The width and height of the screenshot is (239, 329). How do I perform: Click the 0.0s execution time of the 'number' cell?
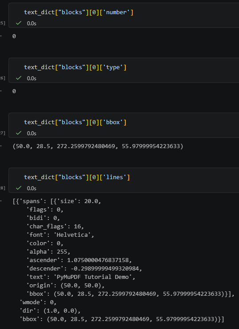tap(32, 23)
